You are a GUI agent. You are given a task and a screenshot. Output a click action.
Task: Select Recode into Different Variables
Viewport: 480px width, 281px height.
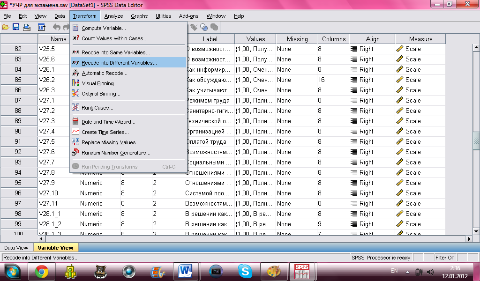128,63
